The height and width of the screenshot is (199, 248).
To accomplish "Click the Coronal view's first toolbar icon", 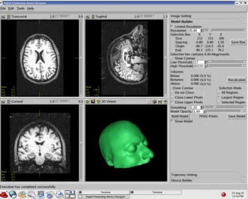I will [x=3, y=101].
